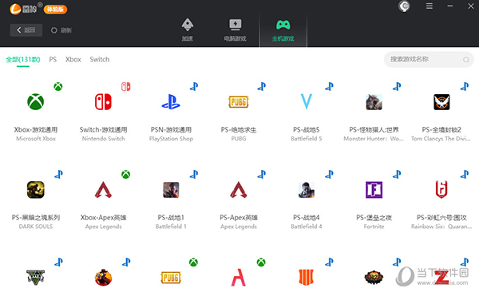Switch to the 主机游戏 gamepad tab
Screen dimensions: 479x296
[283, 30]
